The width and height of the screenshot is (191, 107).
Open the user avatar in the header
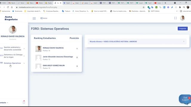pos(182,18)
